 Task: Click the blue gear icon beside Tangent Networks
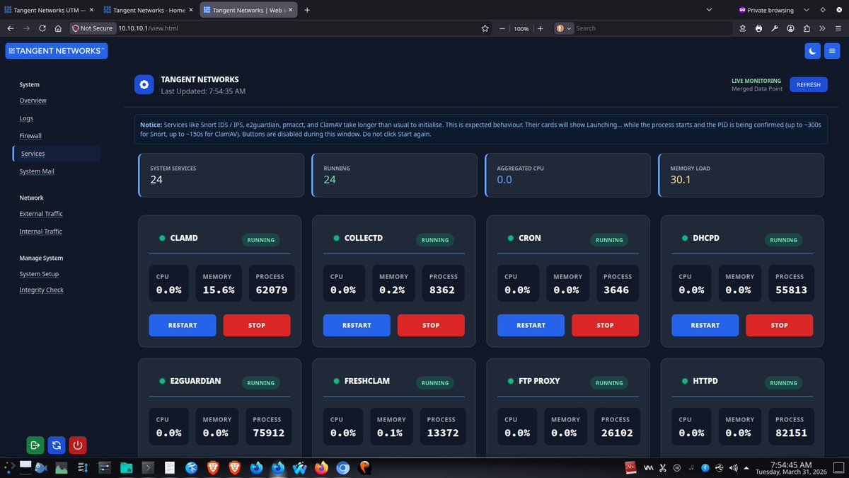point(144,85)
